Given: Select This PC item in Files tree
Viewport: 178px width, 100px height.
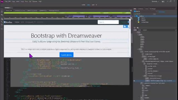Looking at the screenshot, I should [x=143, y=18].
